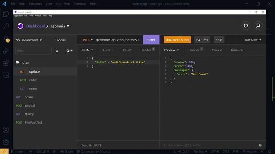Viewport: 275px width, 154px height.
Task: Open Extensions view in VS Code
Action: (x=6, y=63)
